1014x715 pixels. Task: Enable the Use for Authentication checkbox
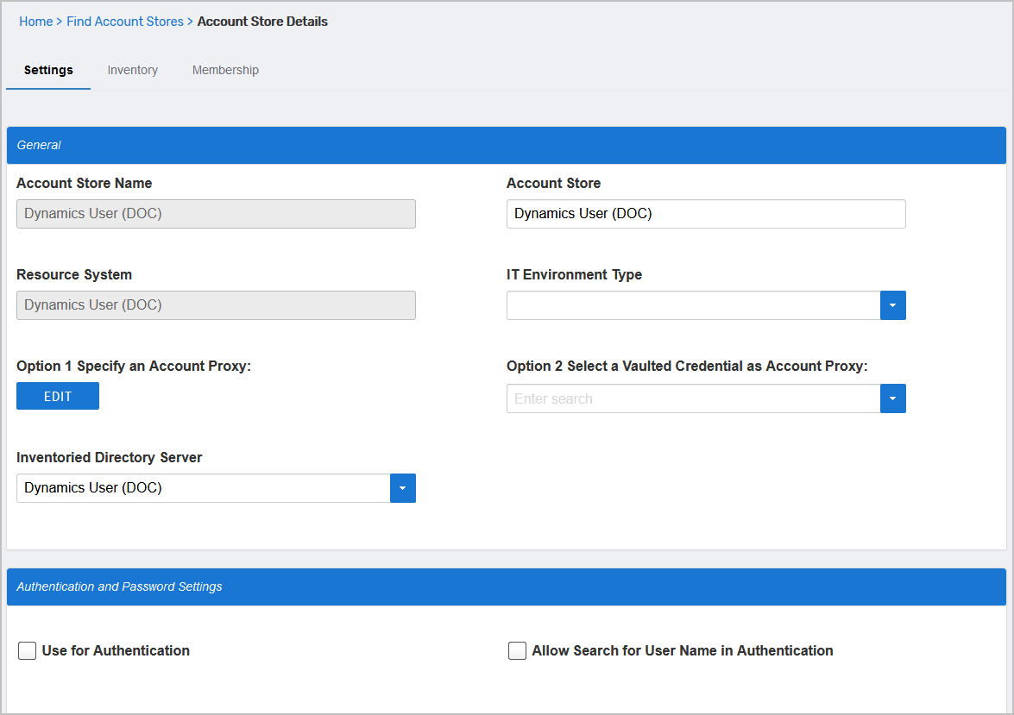(28, 650)
